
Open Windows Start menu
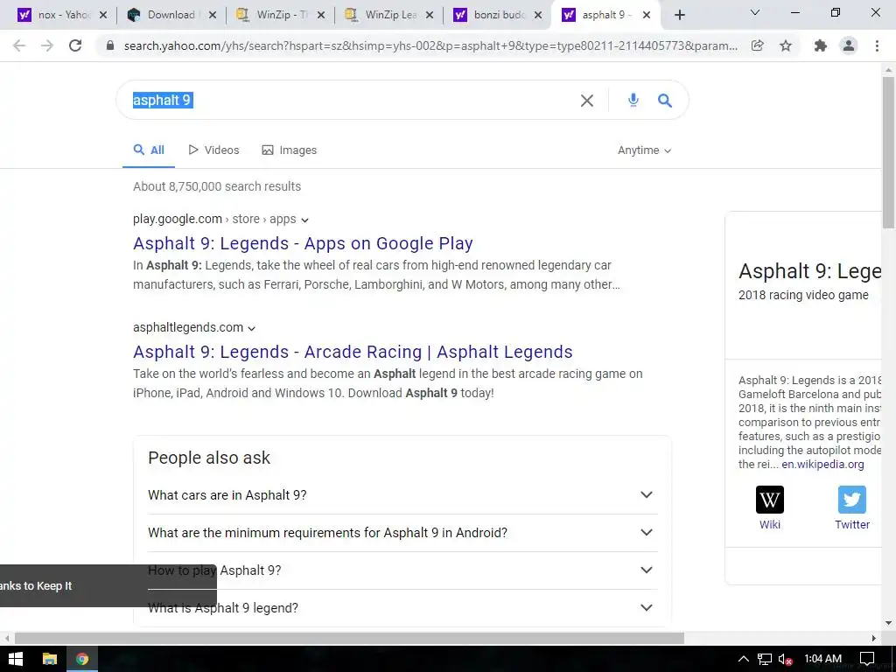coord(16,659)
